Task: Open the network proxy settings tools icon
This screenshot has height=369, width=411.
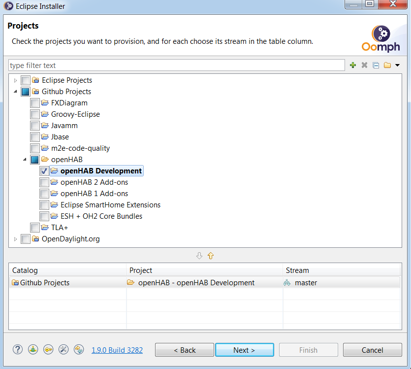Action: pyautogui.click(x=63, y=349)
